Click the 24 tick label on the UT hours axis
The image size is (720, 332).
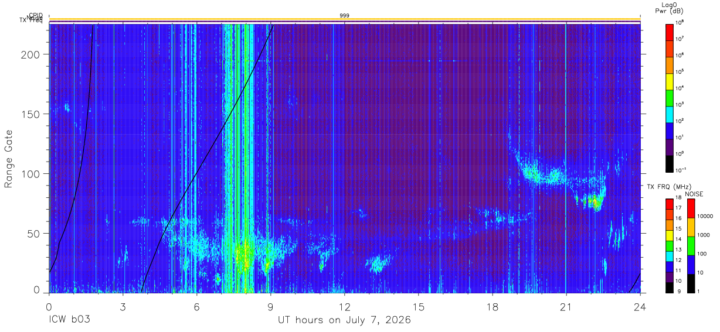click(640, 306)
